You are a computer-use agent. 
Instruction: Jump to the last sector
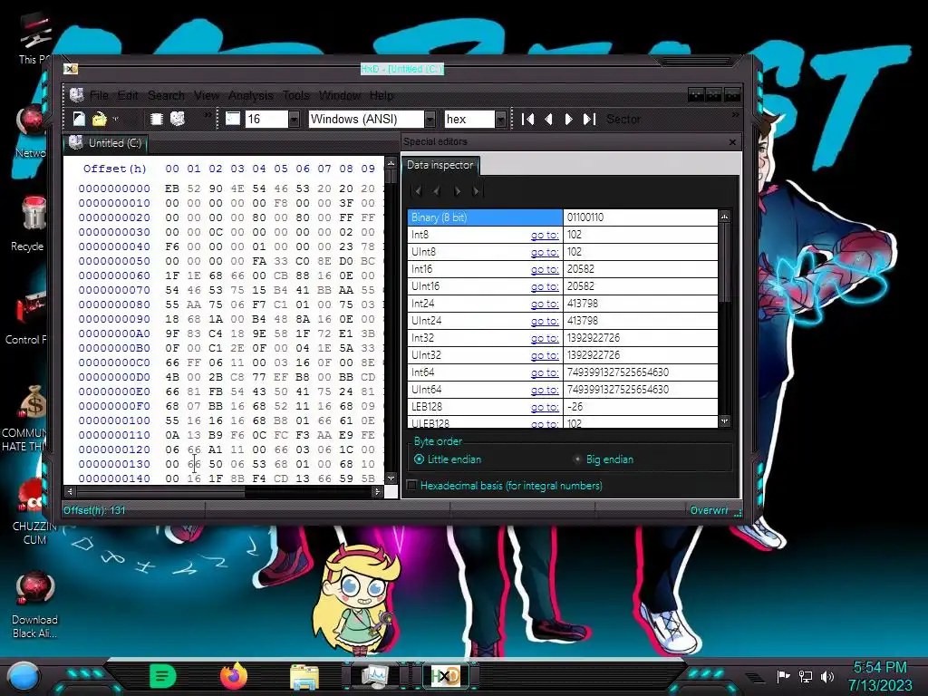pos(589,120)
